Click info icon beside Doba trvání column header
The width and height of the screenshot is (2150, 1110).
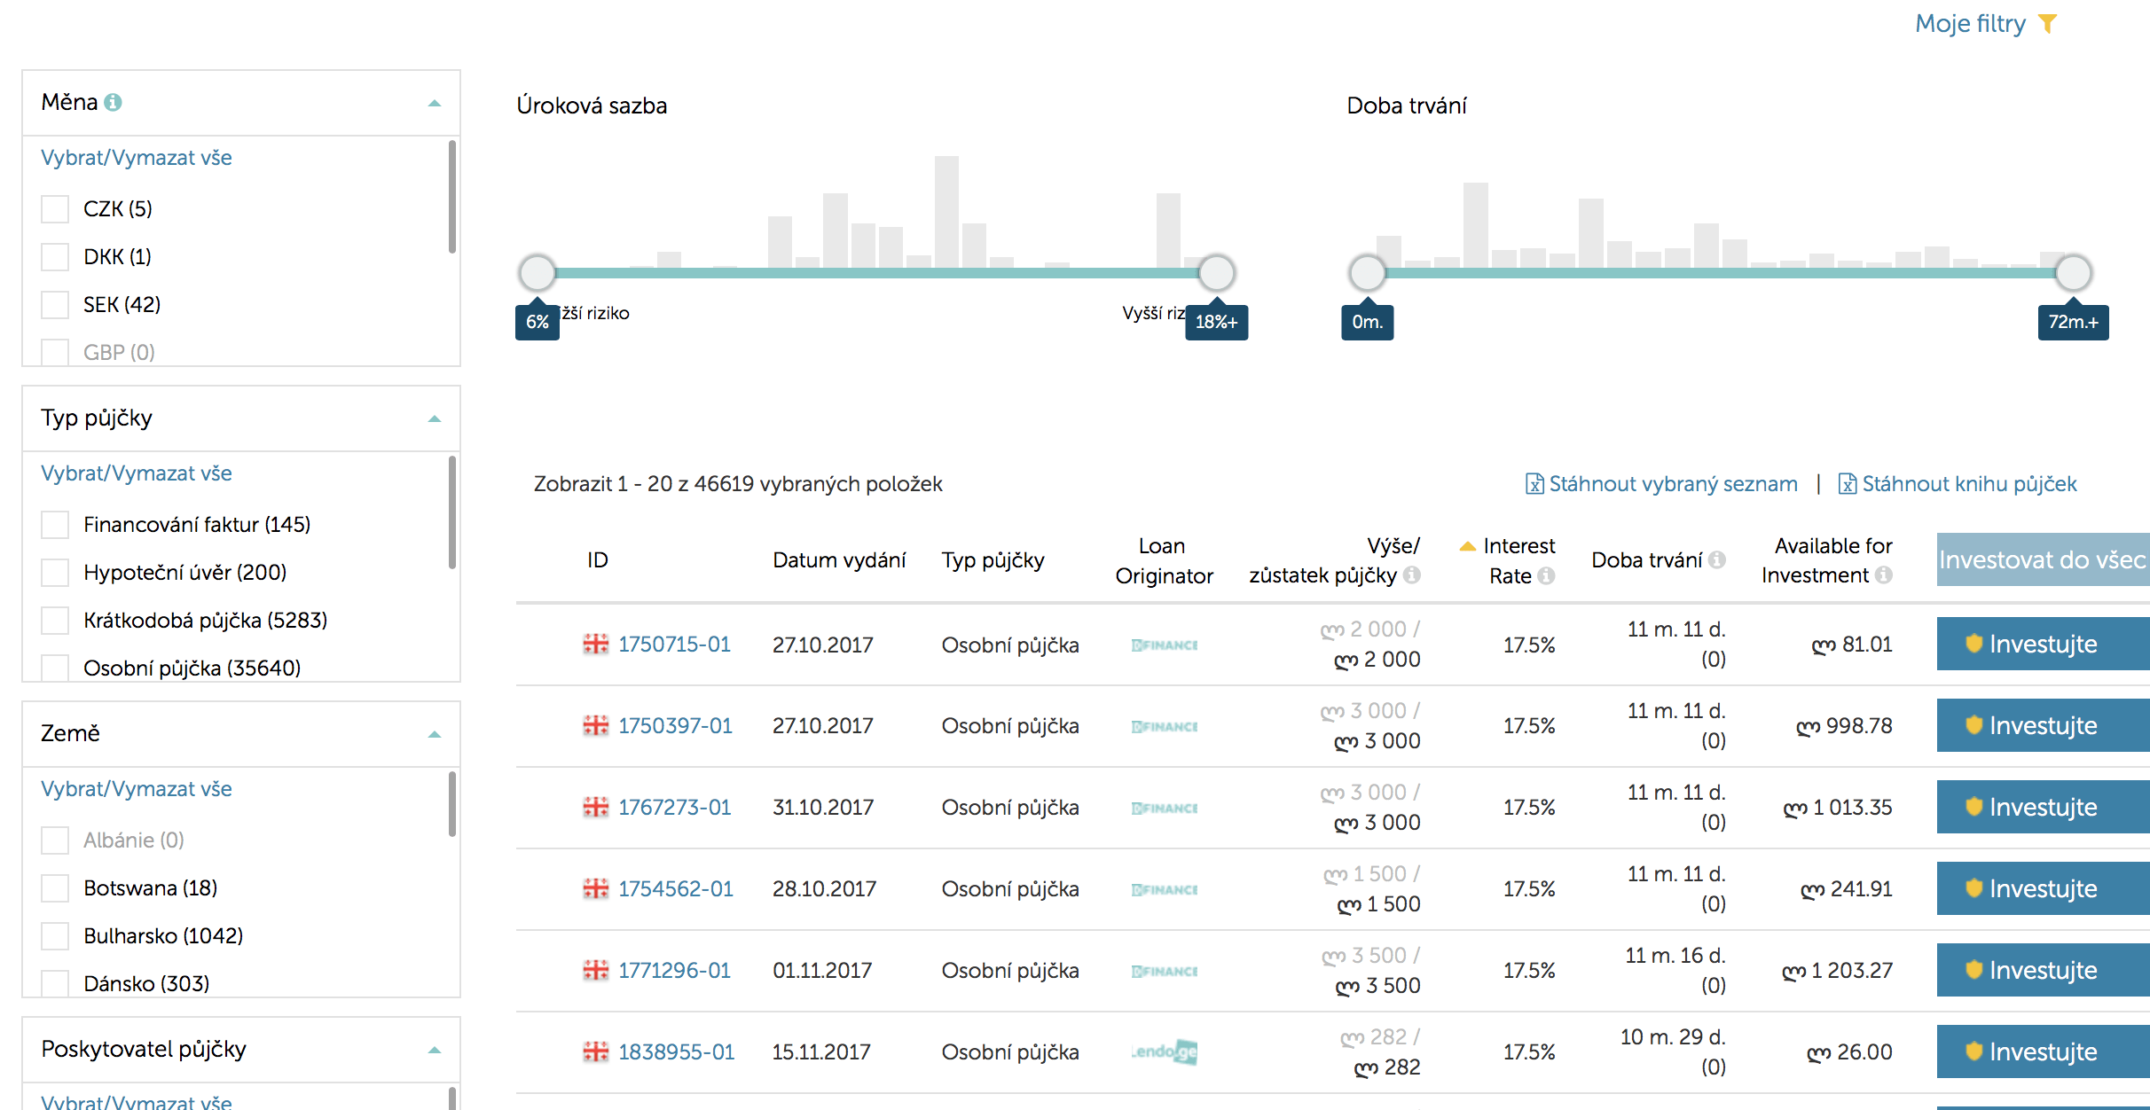1717,559
